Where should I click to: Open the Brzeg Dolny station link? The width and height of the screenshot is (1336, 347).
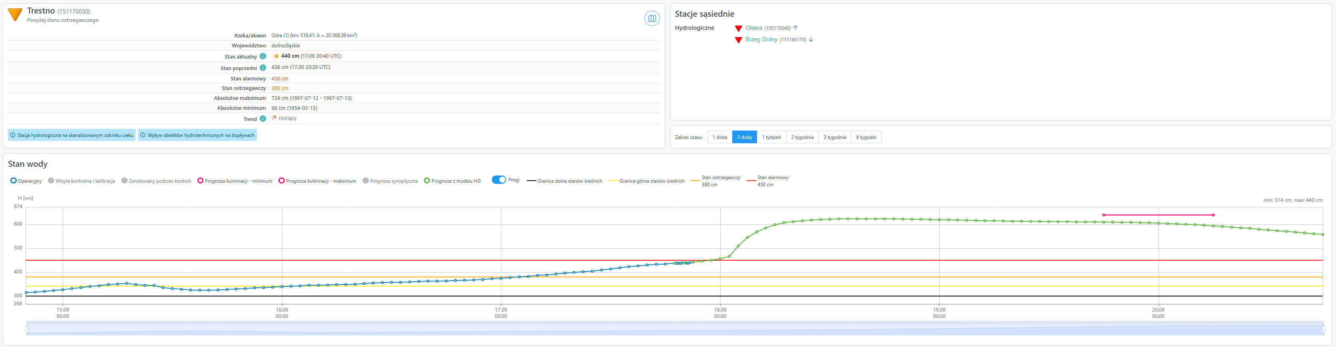(x=761, y=39)
